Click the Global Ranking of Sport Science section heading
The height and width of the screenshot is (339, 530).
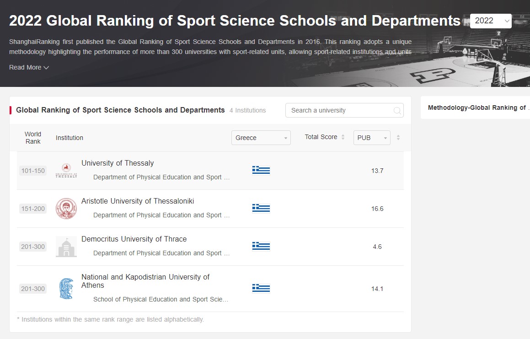point(120,110)
